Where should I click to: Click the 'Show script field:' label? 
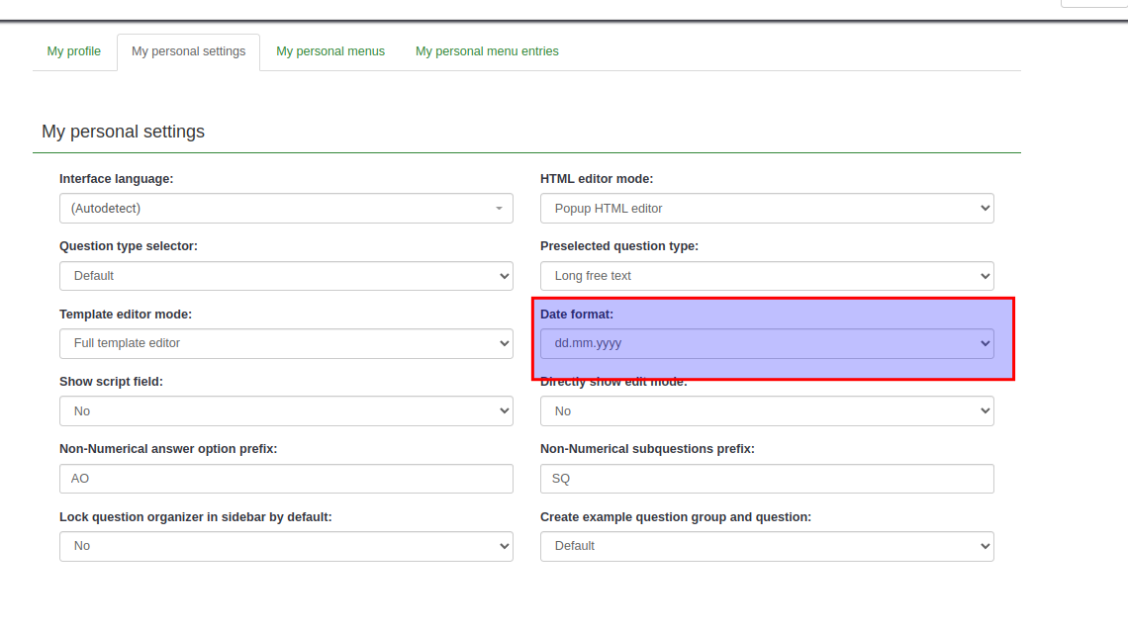tap(111, 382)
